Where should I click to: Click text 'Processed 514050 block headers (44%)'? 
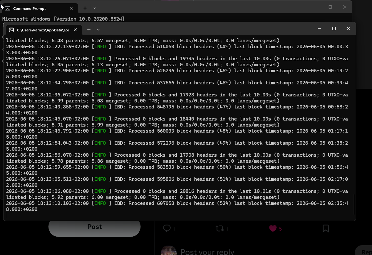point(180,47)
